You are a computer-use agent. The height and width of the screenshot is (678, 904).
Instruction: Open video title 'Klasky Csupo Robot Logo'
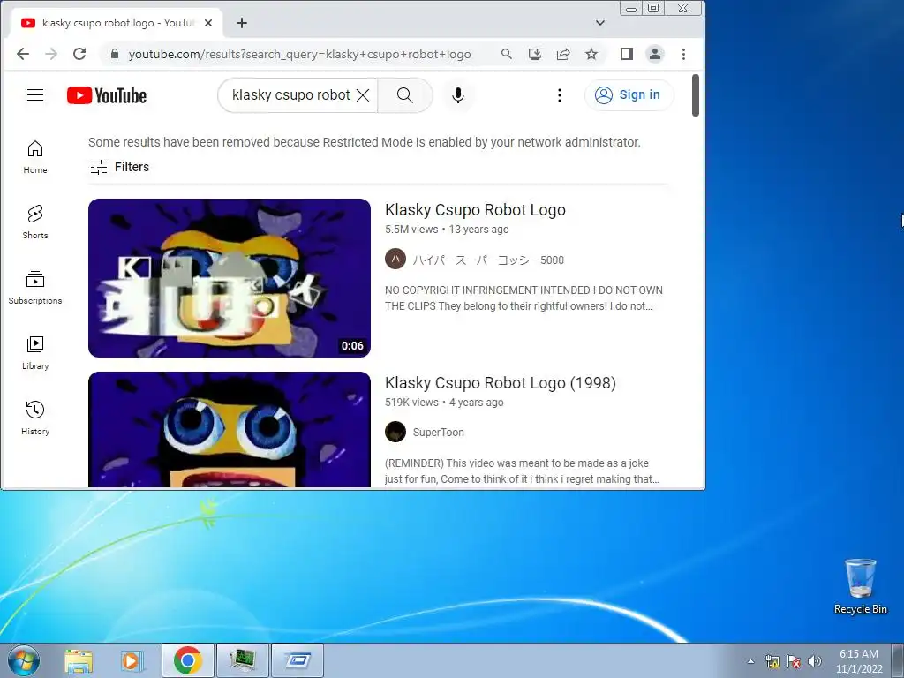(x=475, y=210)
